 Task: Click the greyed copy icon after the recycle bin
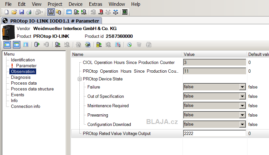[149, 45]
